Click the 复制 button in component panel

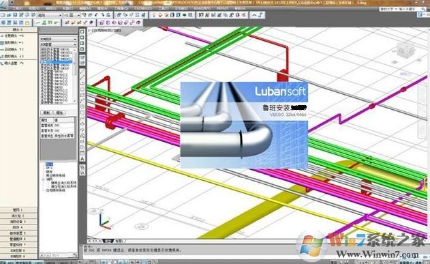point(46,113)
